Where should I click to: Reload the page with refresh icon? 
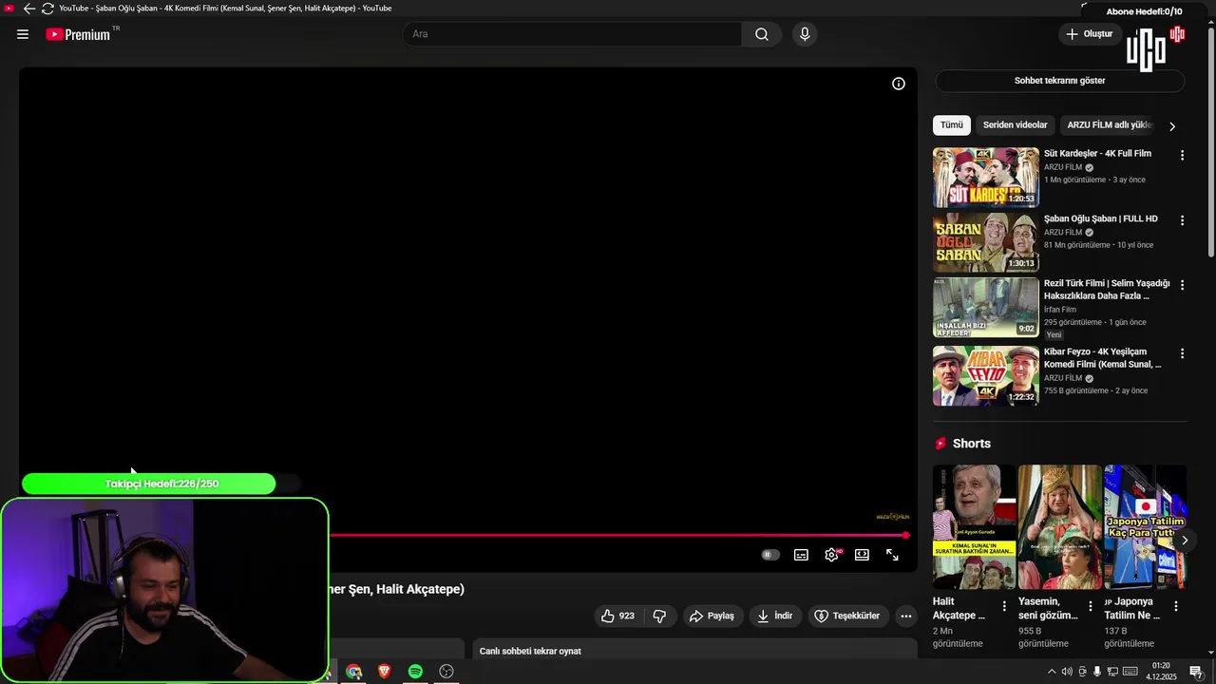coord(47,9)
